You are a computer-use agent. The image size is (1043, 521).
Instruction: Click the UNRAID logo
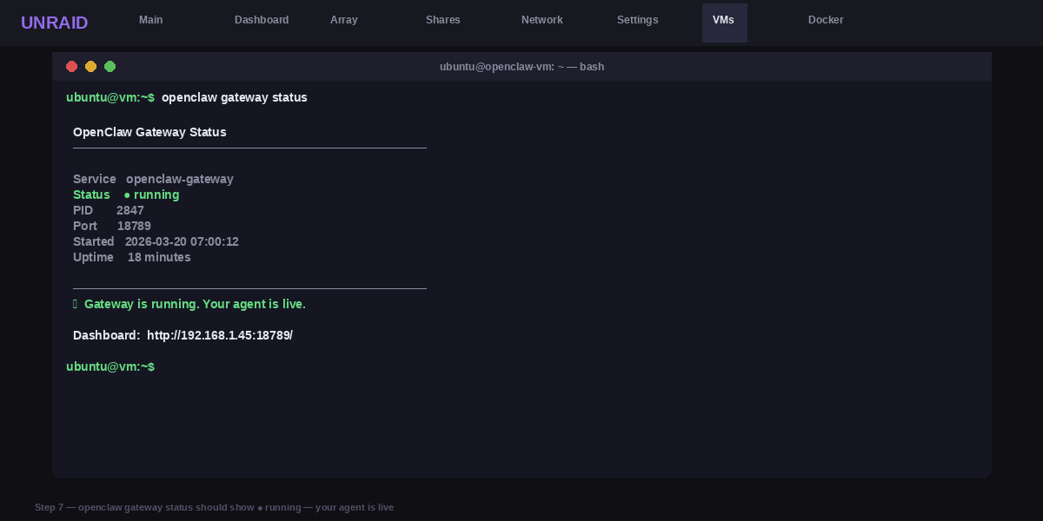[x=54, y=23]
